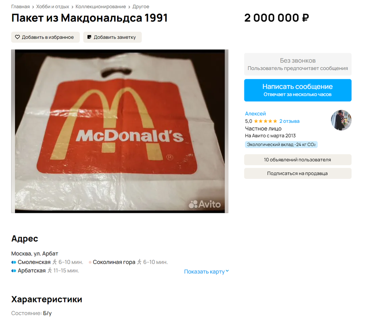369x323 pixels.
Task: Click the note icon in Добавить заметку
Action: (89, 37)
